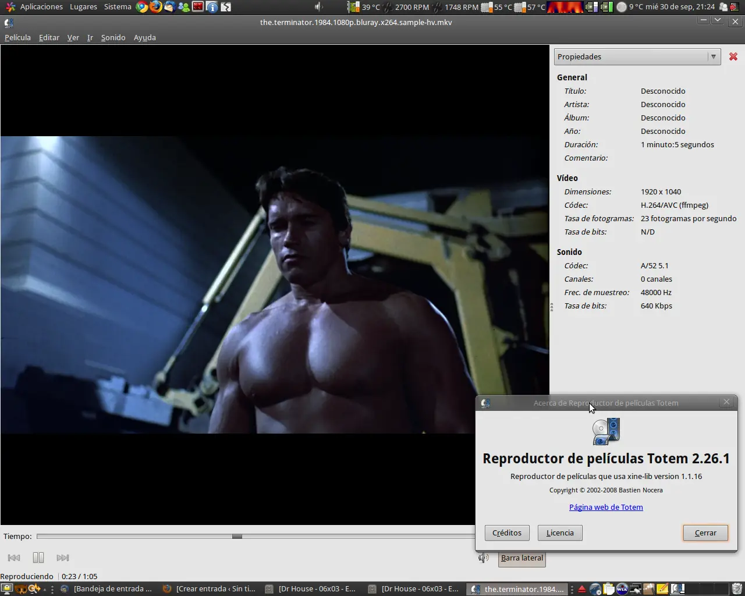
Task: Open the Sonido menu
Action: pyautogui.click(x=113, y=37)
